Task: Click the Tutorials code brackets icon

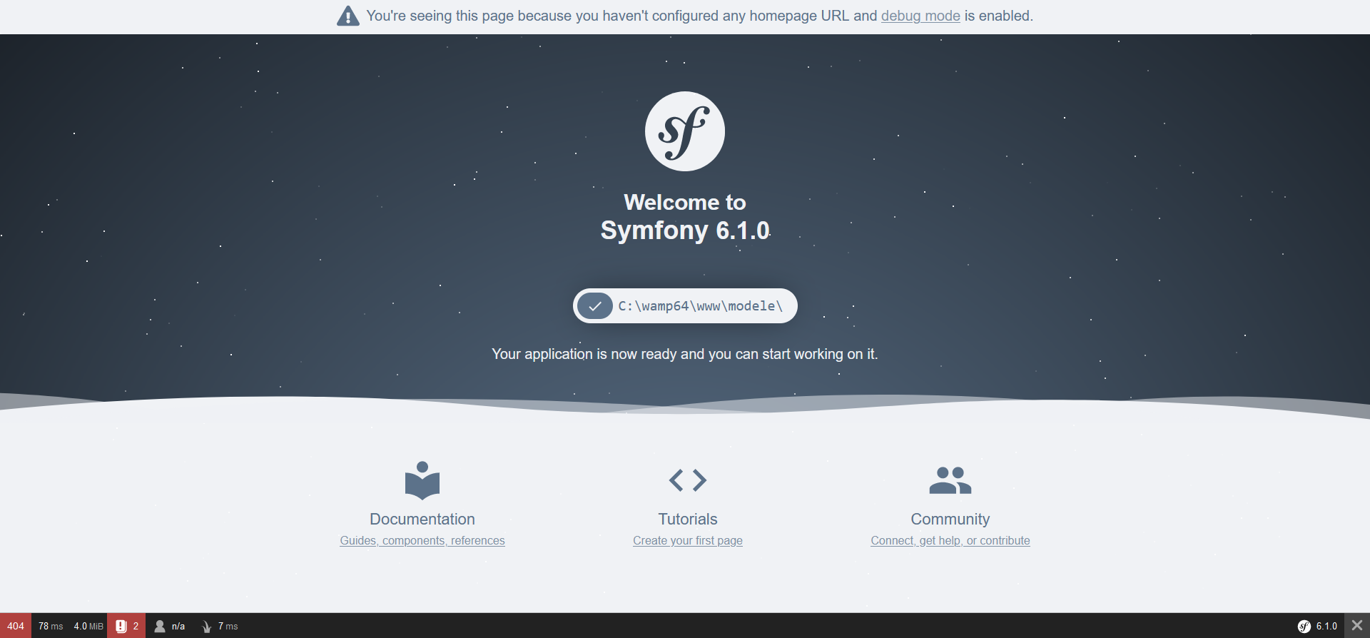Action: [688, 480]
